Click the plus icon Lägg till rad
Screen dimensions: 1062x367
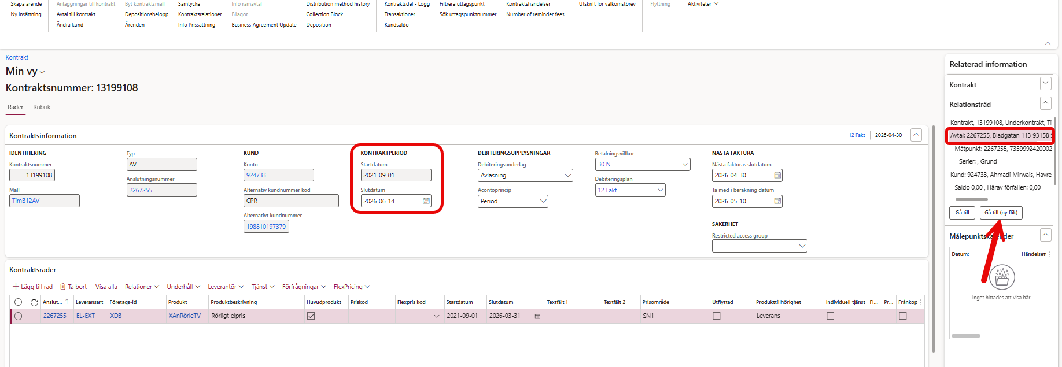coord(16,287)
